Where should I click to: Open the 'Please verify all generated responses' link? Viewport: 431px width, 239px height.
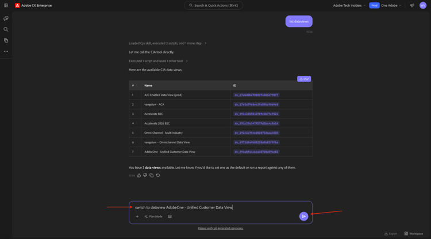pos(221,228)
